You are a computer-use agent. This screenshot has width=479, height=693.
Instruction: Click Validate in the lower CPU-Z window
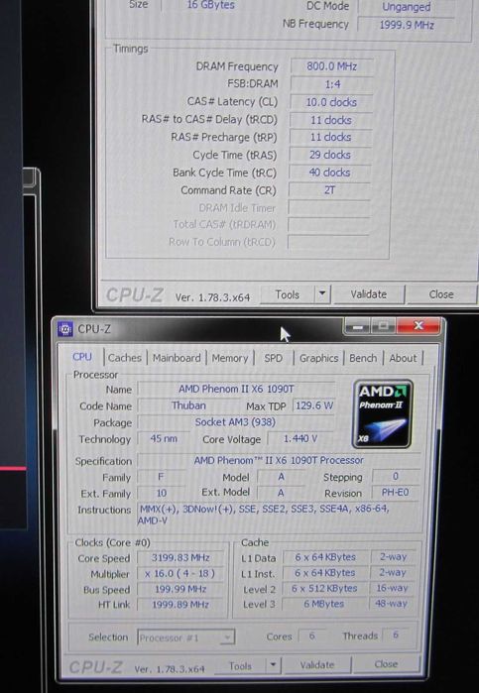click(x=316, y=664)
